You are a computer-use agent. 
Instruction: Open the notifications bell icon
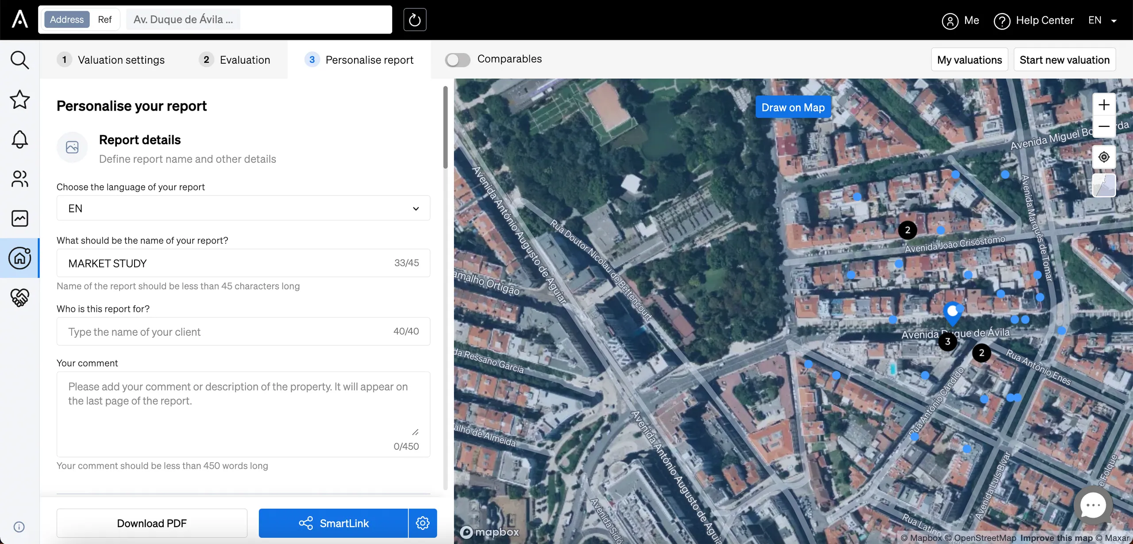point(19,139)
